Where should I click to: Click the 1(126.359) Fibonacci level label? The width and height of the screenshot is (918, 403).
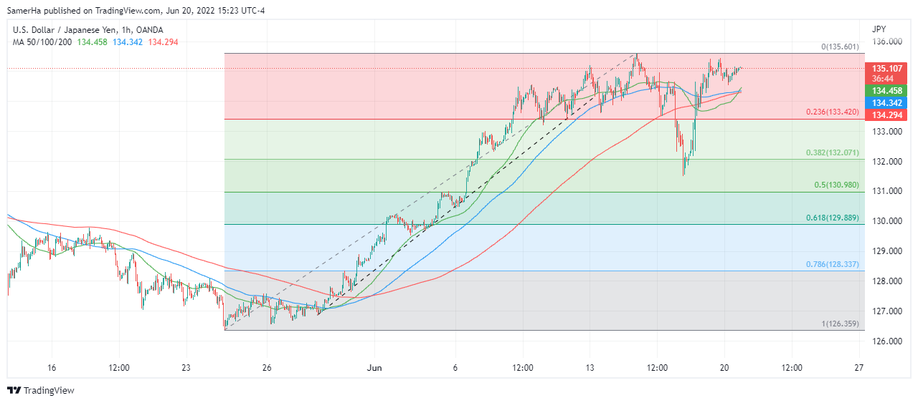(x=840, y=324)
